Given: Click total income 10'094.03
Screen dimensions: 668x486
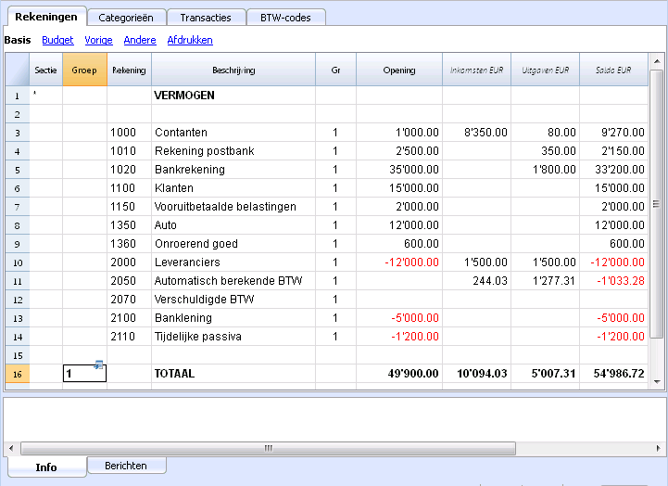Looking at the screenshot, I should 477,374.
